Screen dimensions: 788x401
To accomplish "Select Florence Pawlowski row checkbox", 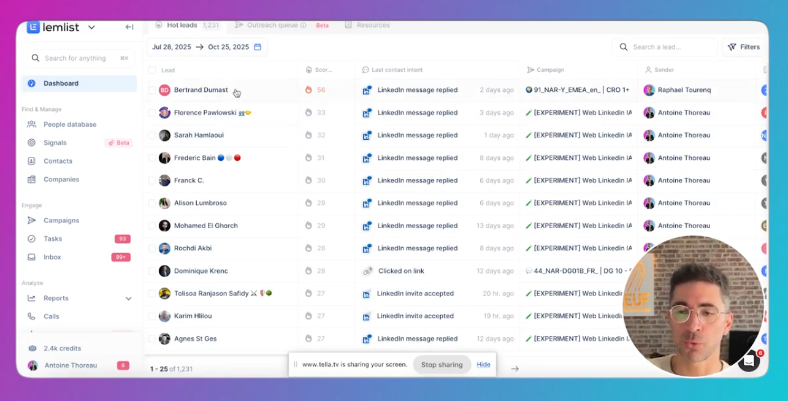I will click(x=152, y=113).
